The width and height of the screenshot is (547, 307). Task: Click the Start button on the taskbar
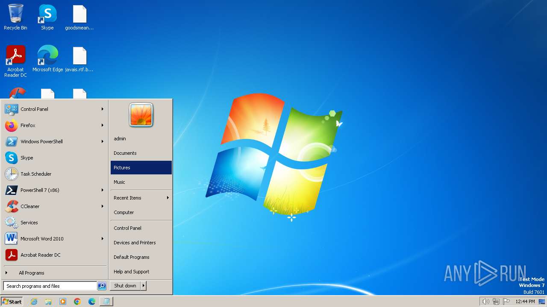click(12, 301)
